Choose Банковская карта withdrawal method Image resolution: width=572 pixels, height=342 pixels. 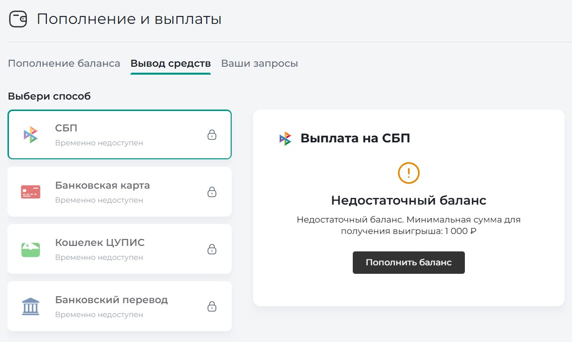tap(120, 192)
